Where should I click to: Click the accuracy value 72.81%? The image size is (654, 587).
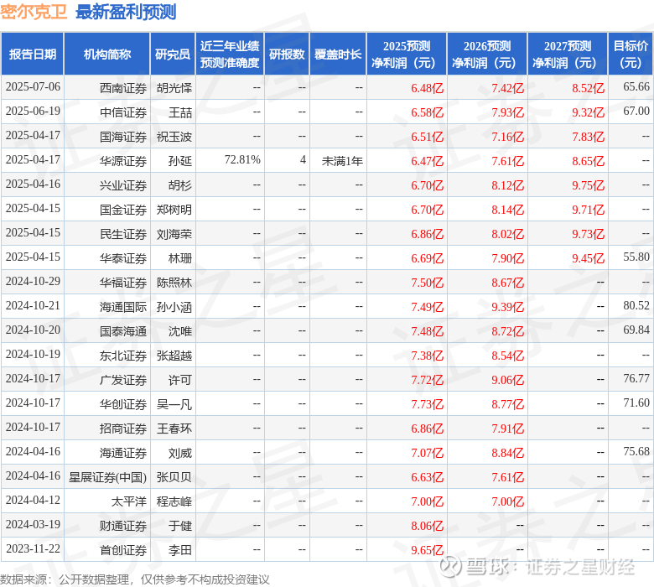(242, 160)
